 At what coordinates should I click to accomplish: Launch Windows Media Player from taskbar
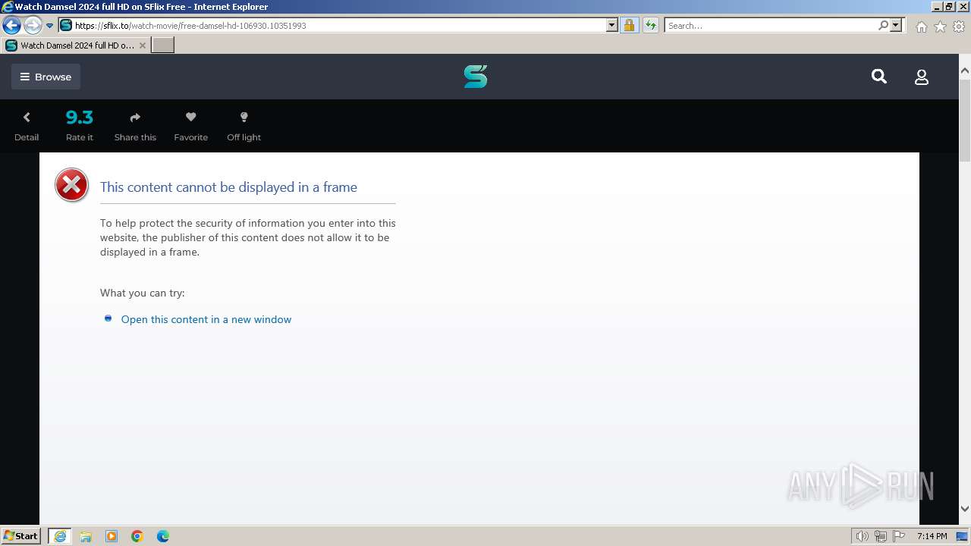[x=112, y=536]
